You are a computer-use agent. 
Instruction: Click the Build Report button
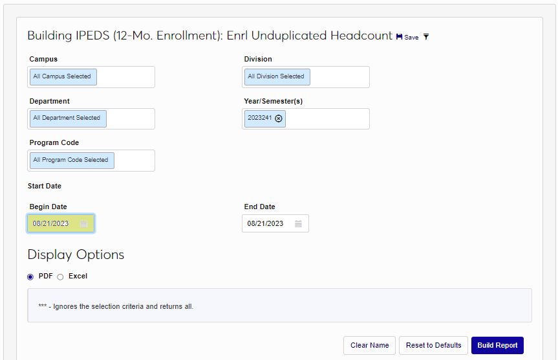[x=497, y=345]
